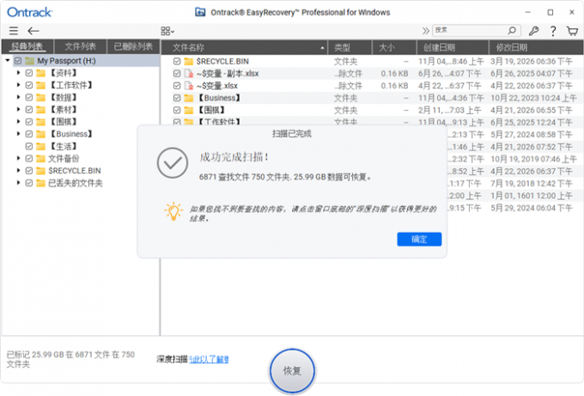Expand the 【Business】 tree folder
Viewport: 584px width, 396px height.
click(18, 134)
